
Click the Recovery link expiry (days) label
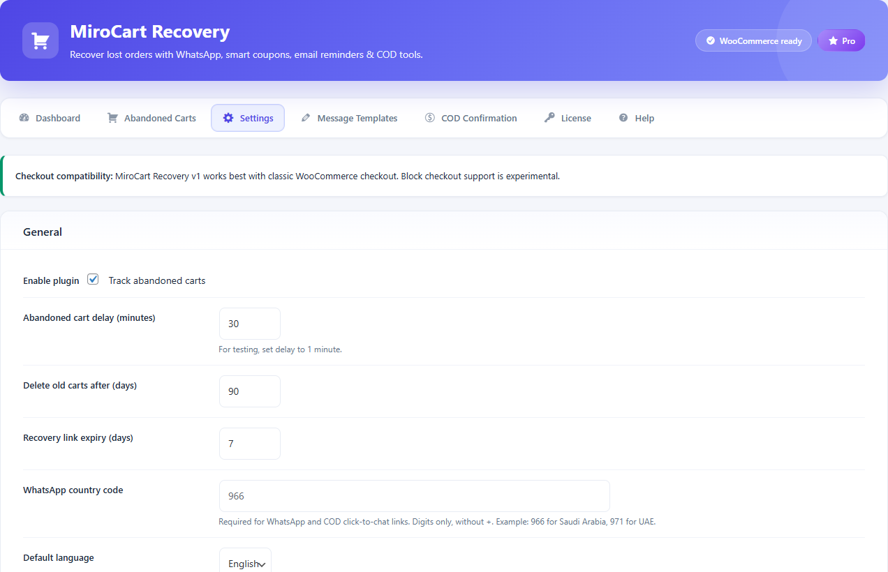[x=78, y=437]
